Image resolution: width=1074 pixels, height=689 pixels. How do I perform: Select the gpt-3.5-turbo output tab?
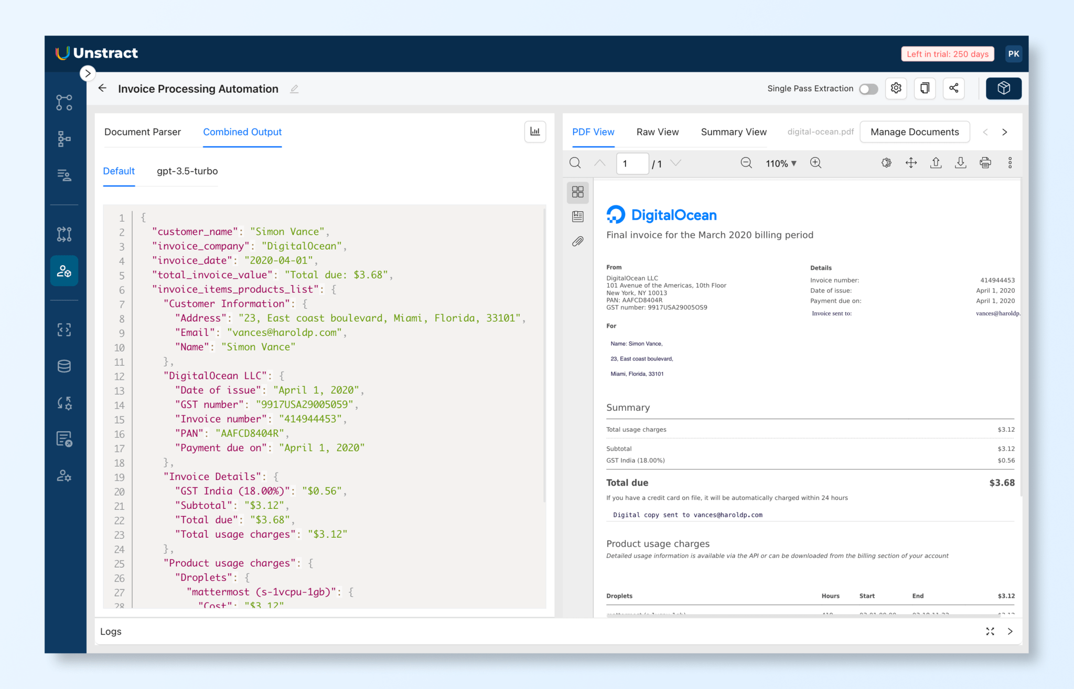click(186, 171)
